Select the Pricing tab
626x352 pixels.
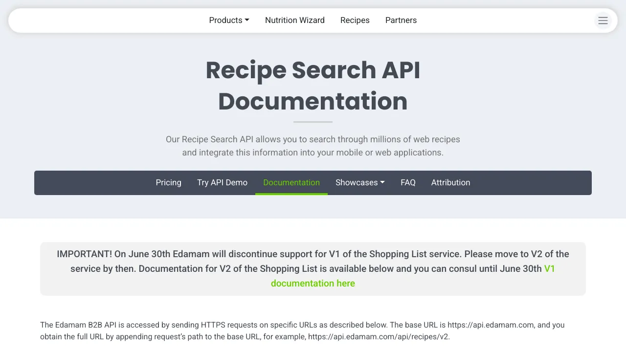click(x=169, y=182)
